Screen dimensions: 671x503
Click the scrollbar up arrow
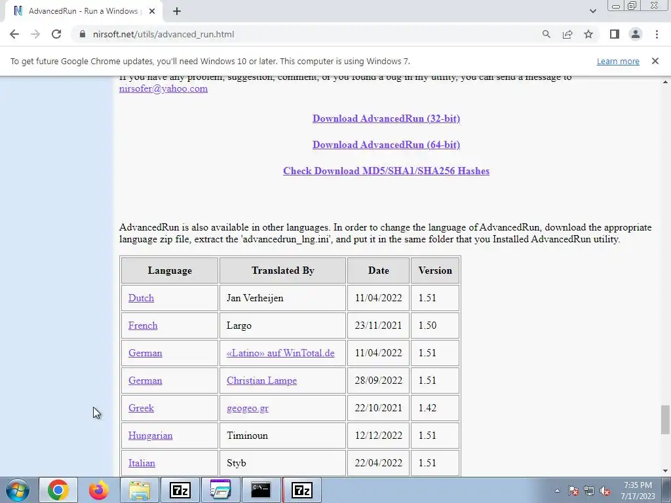665,81
